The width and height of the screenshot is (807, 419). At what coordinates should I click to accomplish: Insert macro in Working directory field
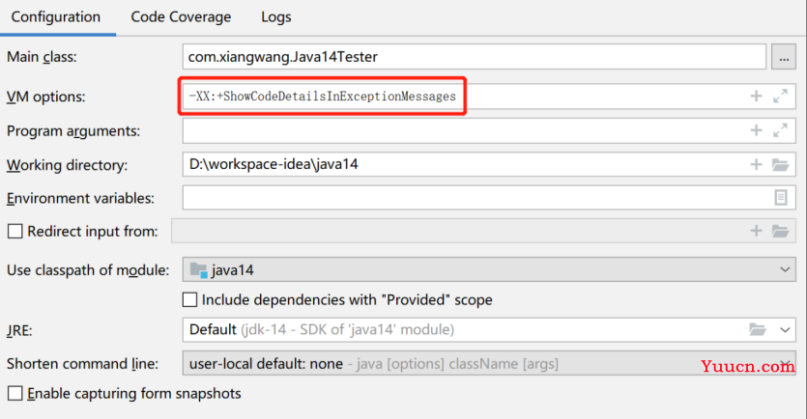pyautogui.click(x=756, y=164)
